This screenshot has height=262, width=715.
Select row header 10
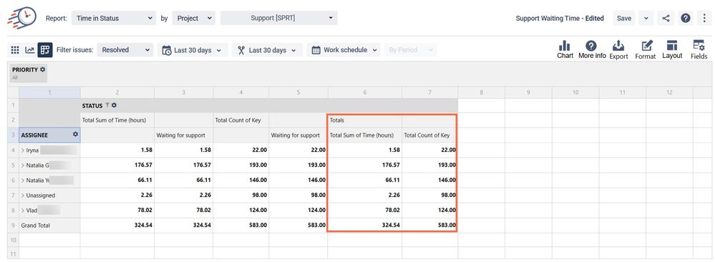(13, 240)
